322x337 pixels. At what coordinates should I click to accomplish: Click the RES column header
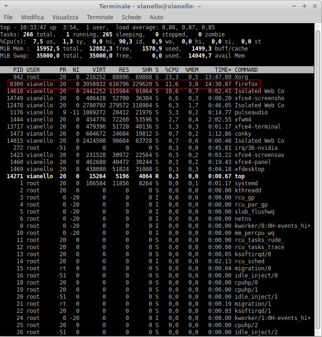pyautogui.click(x=124, y=70)
